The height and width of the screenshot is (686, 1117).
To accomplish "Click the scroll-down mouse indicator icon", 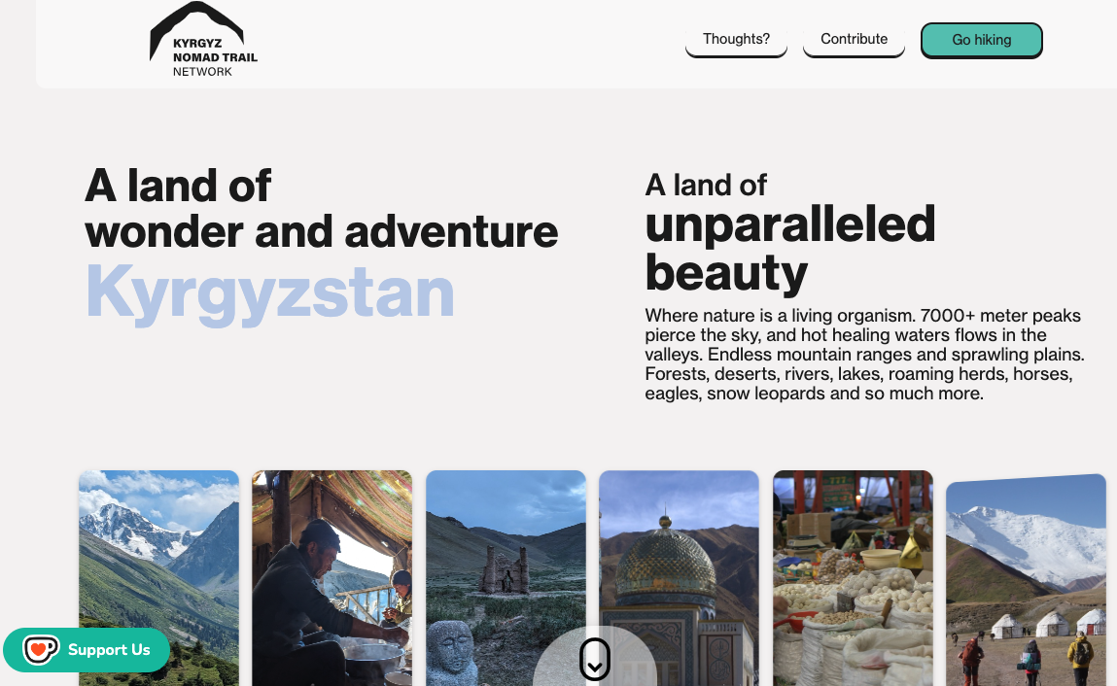I will point(595,659).
